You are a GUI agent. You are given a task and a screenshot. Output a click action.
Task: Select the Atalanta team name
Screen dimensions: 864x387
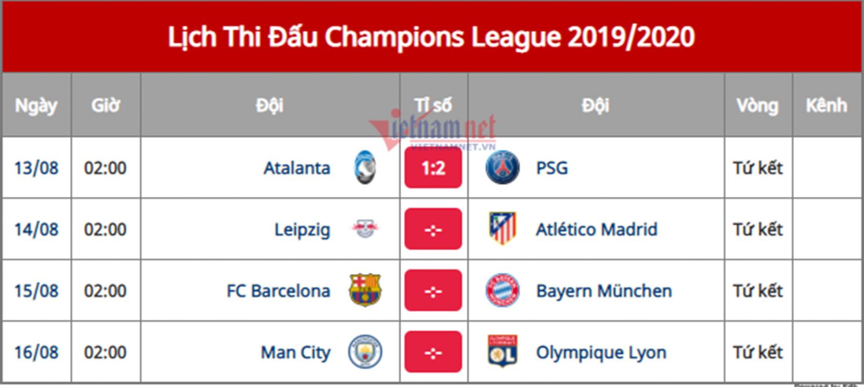click(x=296, y=168)
